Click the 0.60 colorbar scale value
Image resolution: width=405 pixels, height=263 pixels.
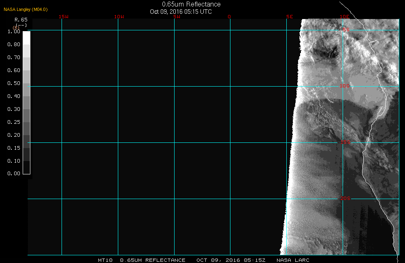click(14, 70)
